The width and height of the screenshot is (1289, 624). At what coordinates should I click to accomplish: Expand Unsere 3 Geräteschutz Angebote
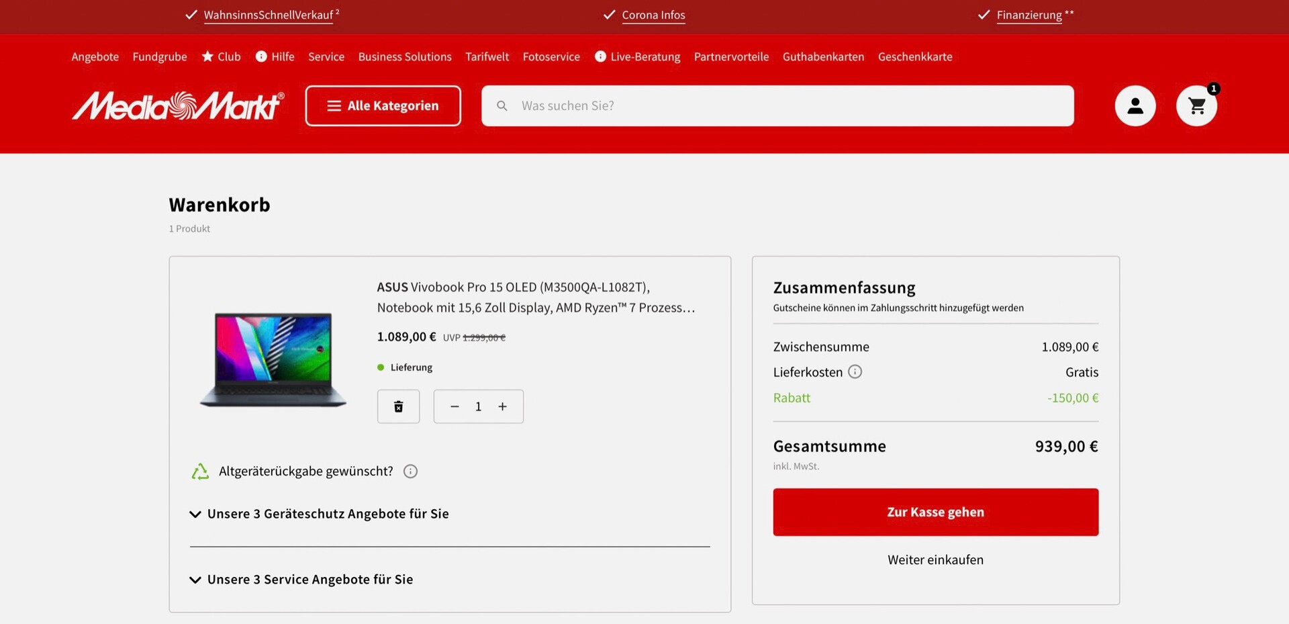320,514
